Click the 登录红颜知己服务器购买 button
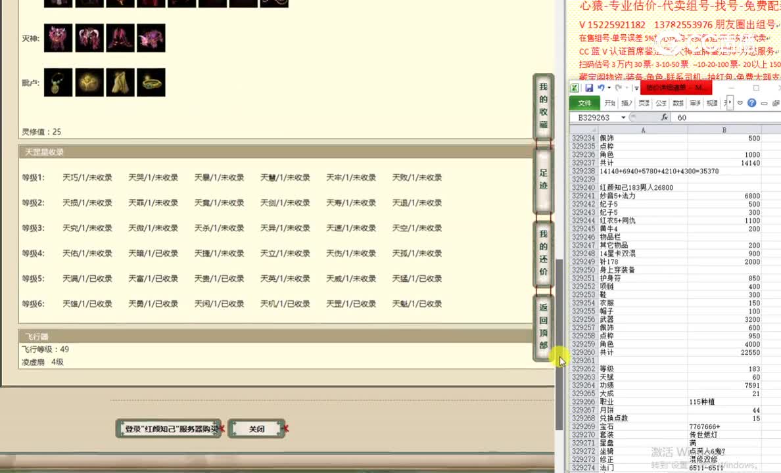This screenshot has height=473, width=781. [168, 428]
